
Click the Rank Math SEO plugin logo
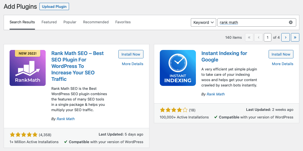(x=28, y=68)
